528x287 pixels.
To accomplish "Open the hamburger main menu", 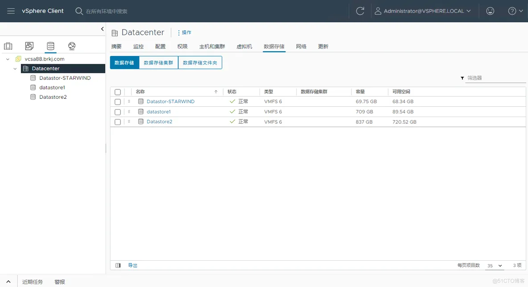I will (x=11, y=11).
